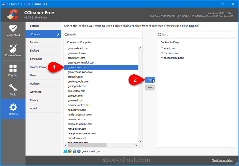Image resolution: width=239 pixels, height=166 pixels.
Task: Click the Cookies on Computer search field
Action: tap(103, 35)
